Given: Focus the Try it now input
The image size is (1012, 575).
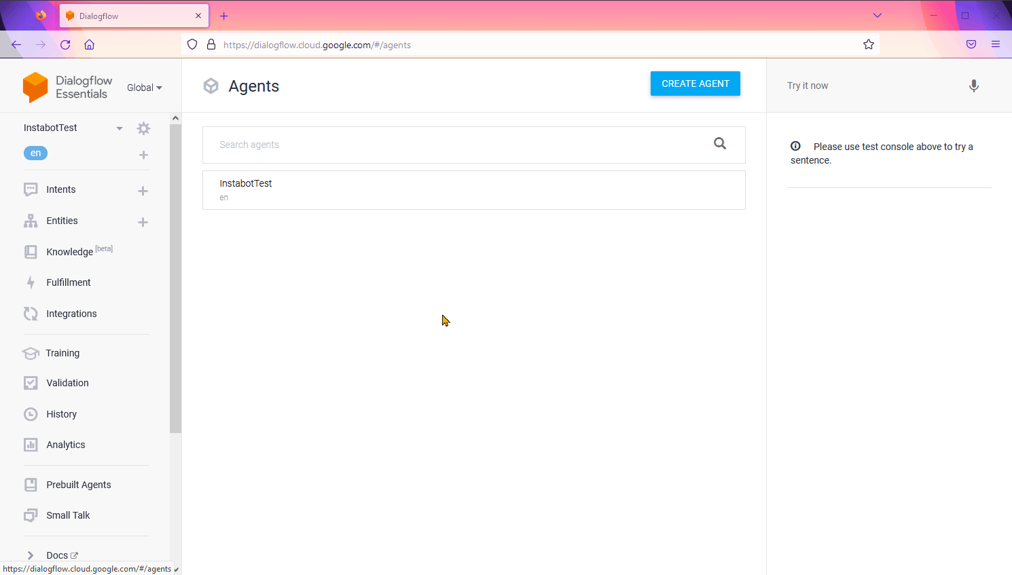Looking at the screenshot, I should (x=873, y=86).
